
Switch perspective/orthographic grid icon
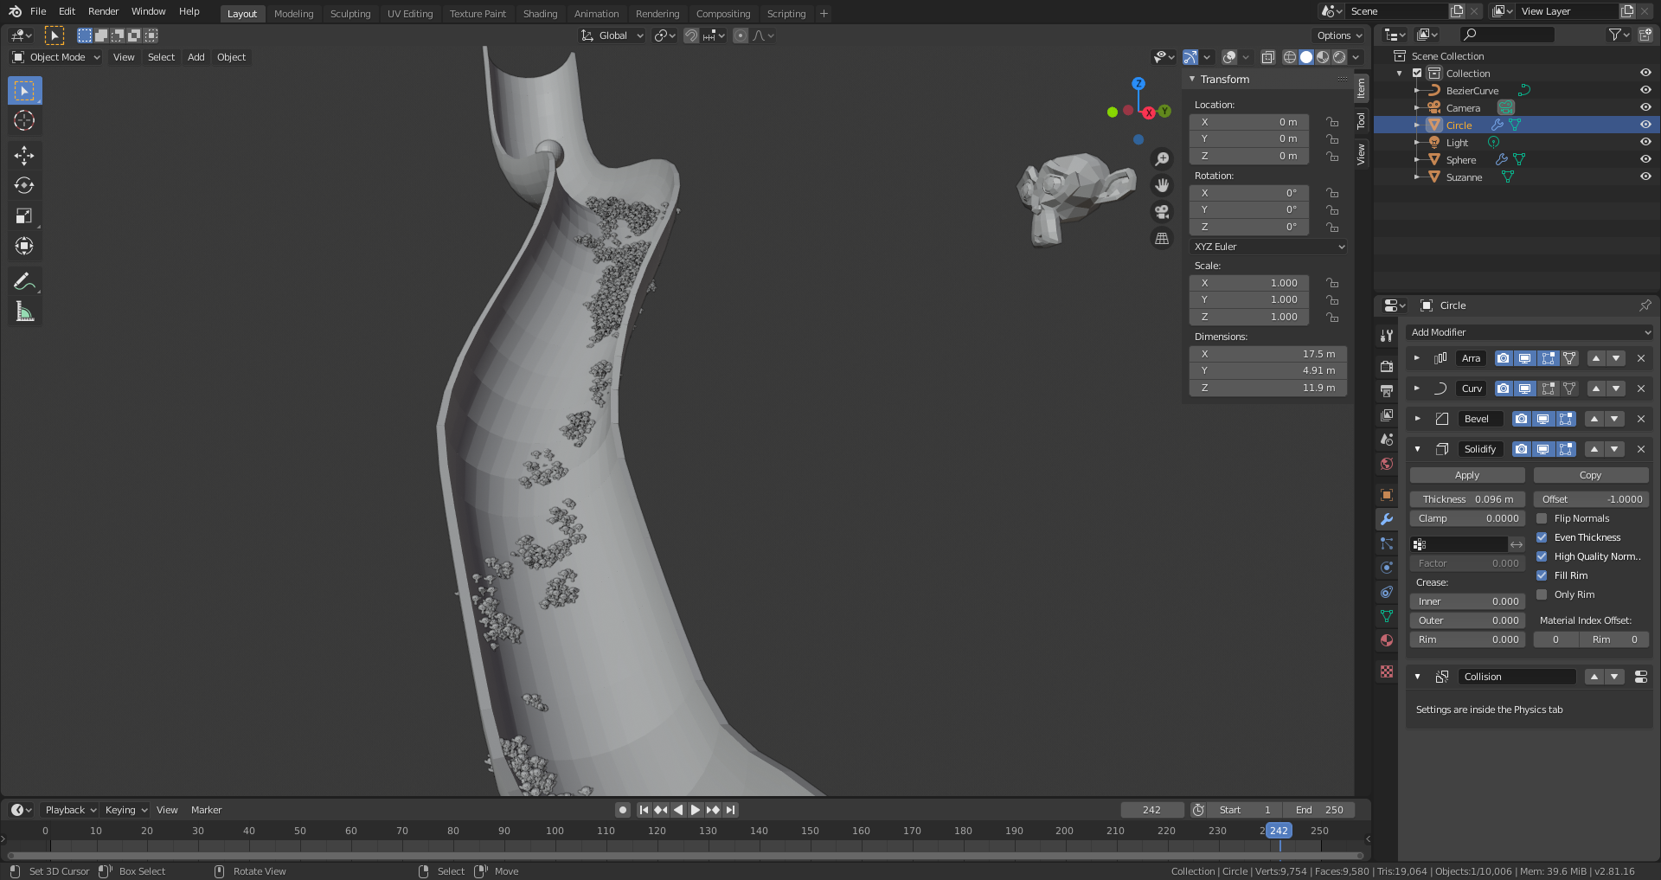[x=1162, y=239]
